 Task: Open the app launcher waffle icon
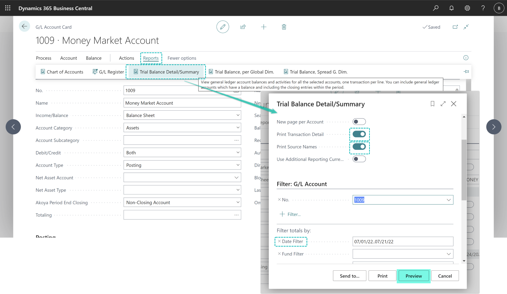(x=8, y=8)
